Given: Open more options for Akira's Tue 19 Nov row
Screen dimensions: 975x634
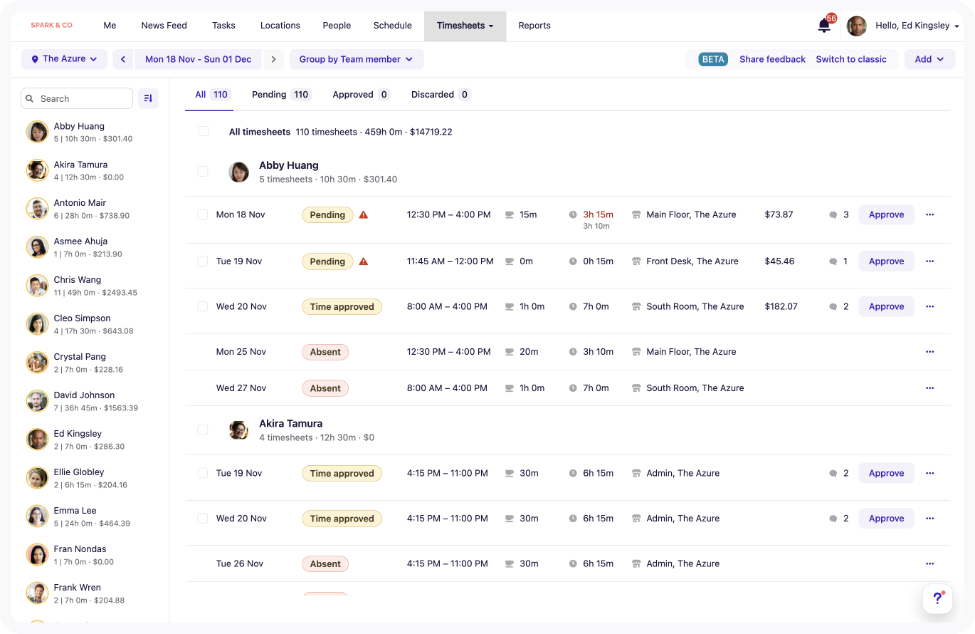Looking at the screenshot, I should pos(929,473).
